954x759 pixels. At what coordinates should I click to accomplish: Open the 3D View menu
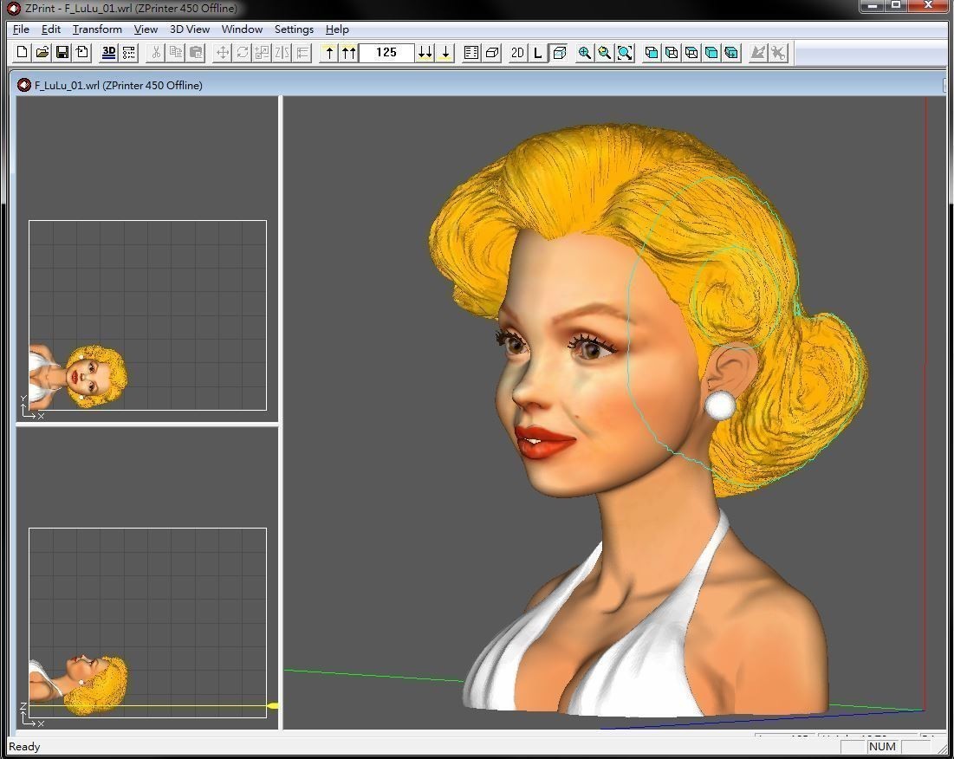(189, 29)
